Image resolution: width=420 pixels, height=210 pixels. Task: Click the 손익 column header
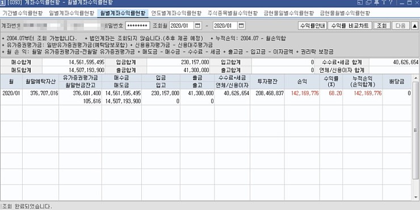302,82
